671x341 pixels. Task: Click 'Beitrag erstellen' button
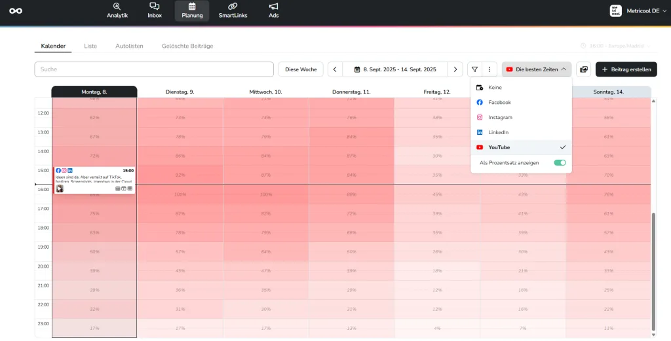coord(626,69)
